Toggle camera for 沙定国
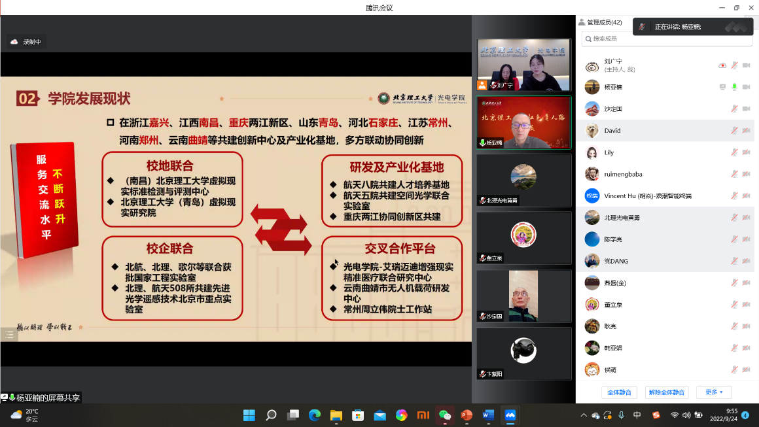759x427 pixels. (746, 109)
